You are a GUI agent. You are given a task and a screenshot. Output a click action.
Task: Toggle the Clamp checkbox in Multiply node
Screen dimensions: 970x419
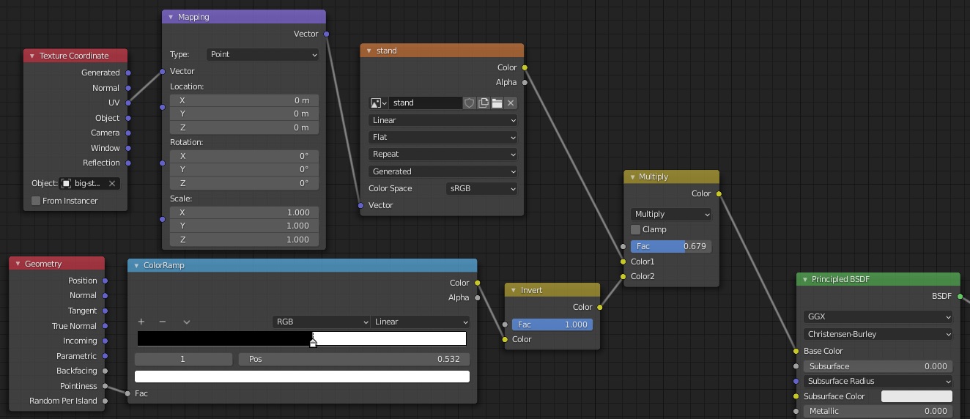[635, 229]
